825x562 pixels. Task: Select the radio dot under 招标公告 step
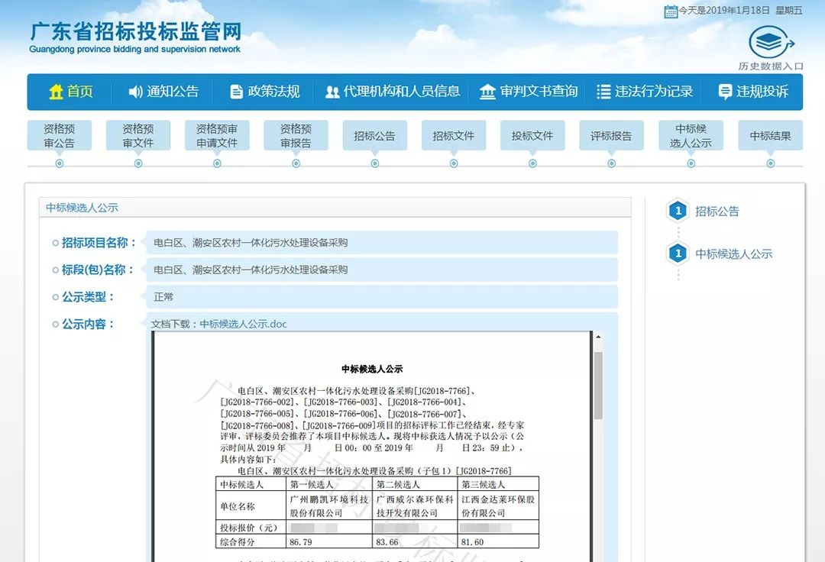(375, 163)
